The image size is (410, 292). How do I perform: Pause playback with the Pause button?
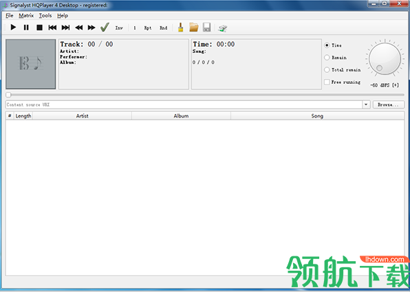[26, 27]
